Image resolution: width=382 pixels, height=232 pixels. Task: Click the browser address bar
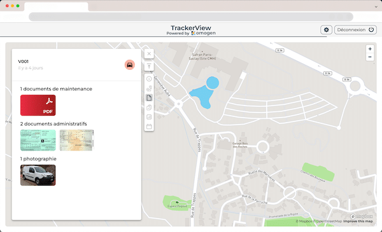coord(191,17)
